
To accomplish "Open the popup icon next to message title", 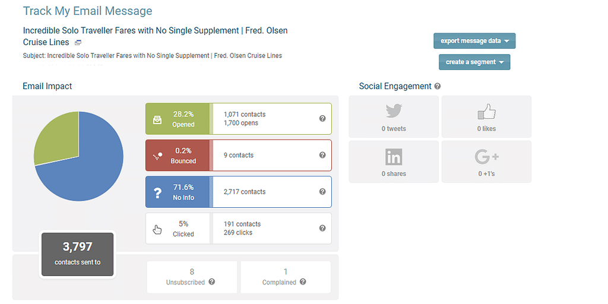I will point(78,43).
